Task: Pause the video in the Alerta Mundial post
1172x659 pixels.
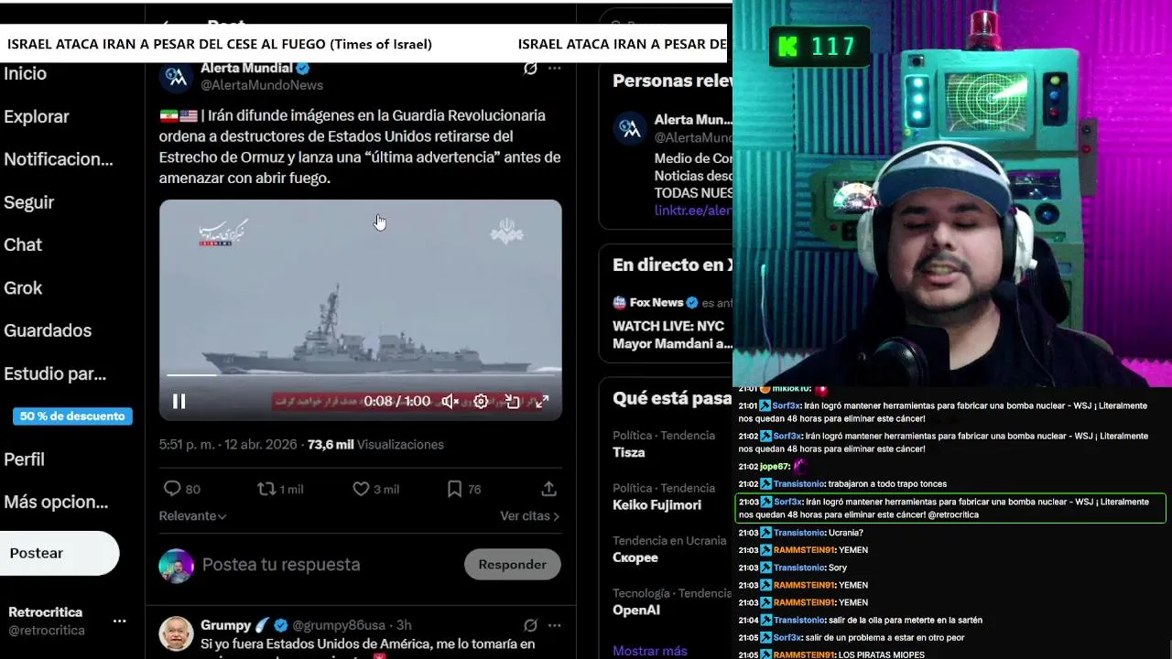Action: pyautogui.click(x=179, y=401)
